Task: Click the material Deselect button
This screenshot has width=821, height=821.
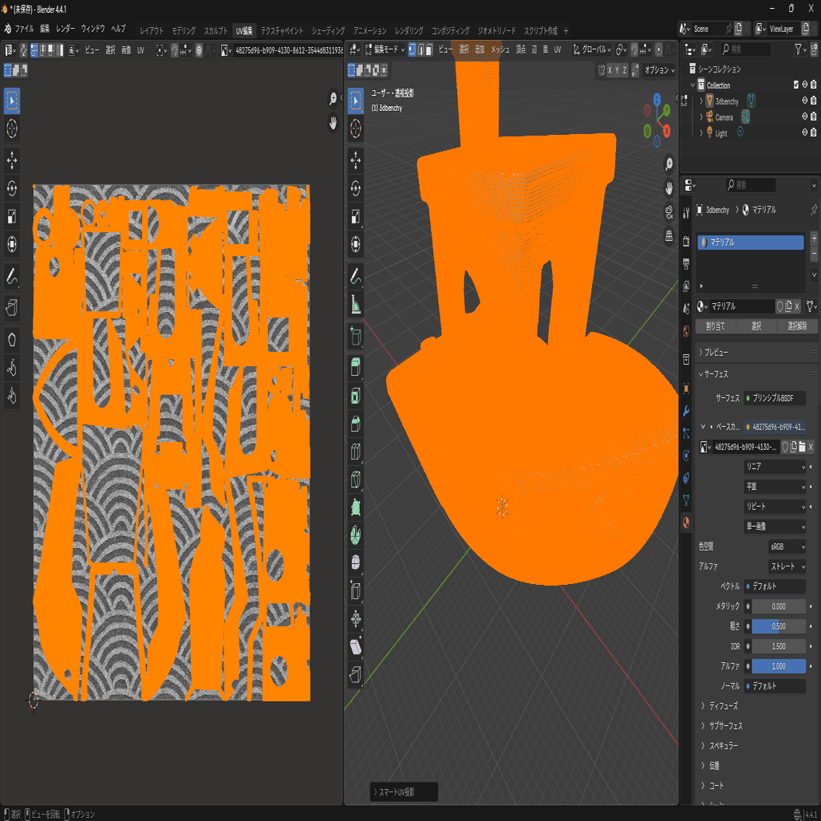Action: pos(797,326)
